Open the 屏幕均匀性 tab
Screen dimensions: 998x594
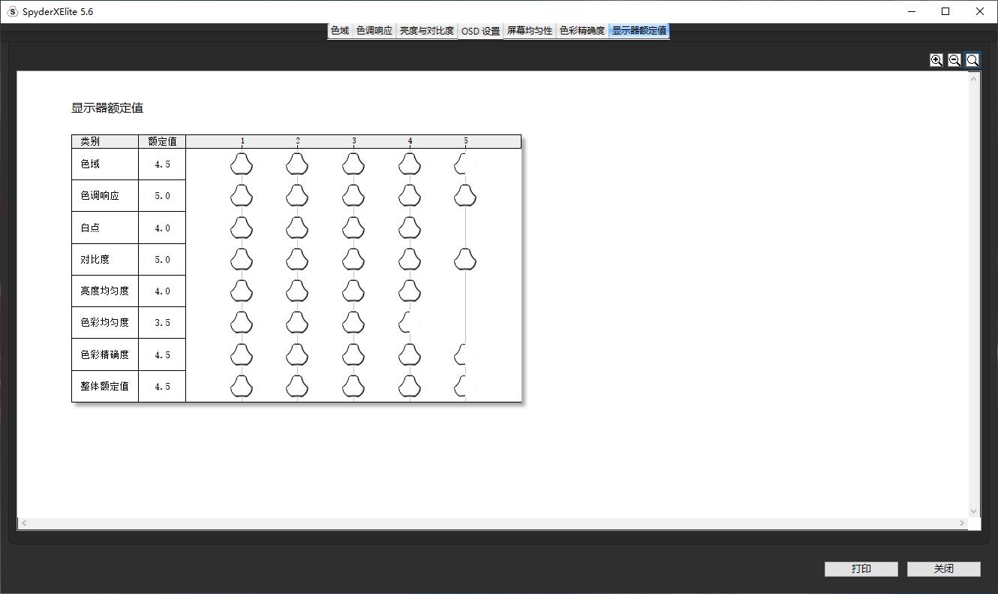[x=530, y=31]
